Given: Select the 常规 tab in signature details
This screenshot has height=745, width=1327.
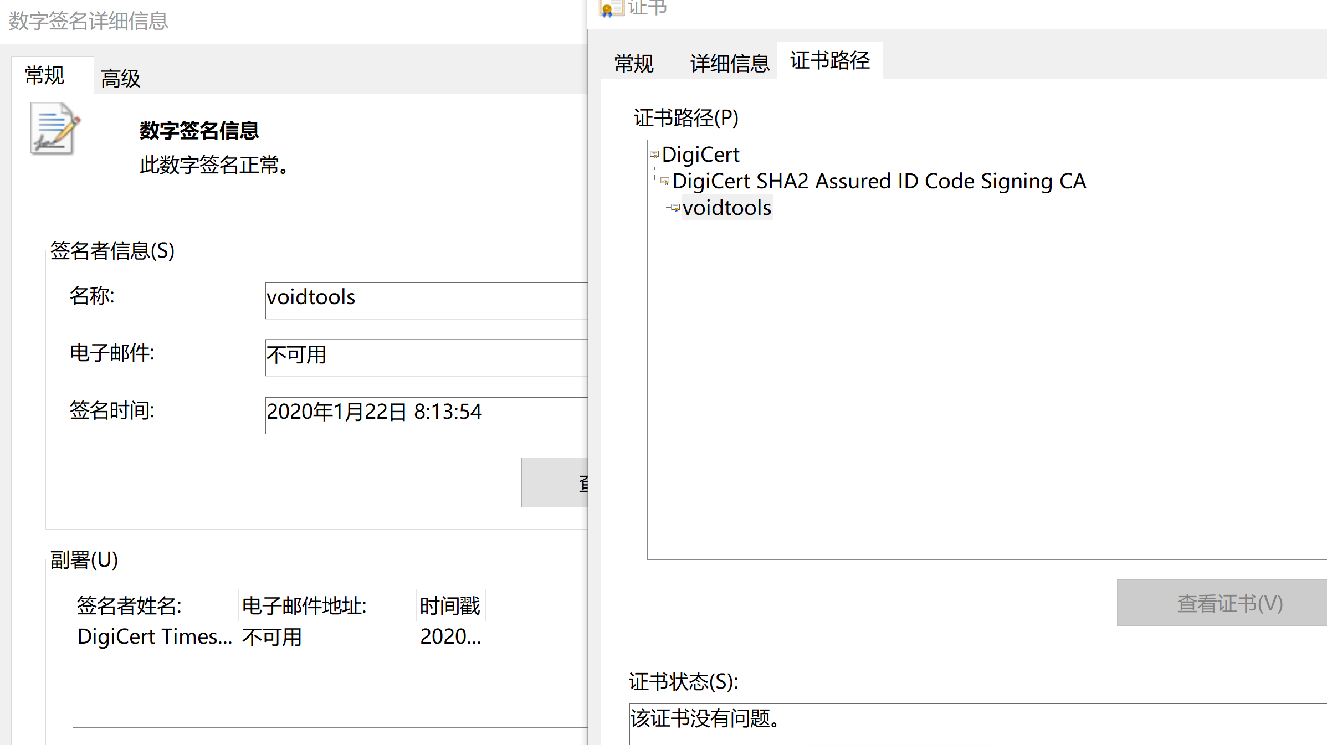Looking at the screenshot, I should click(x=45, y=75).
